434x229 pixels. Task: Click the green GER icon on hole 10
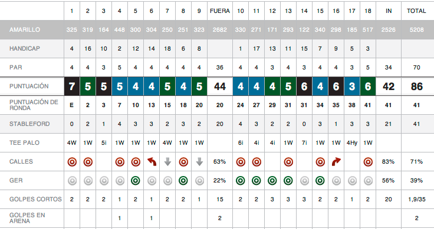[241, 181]
